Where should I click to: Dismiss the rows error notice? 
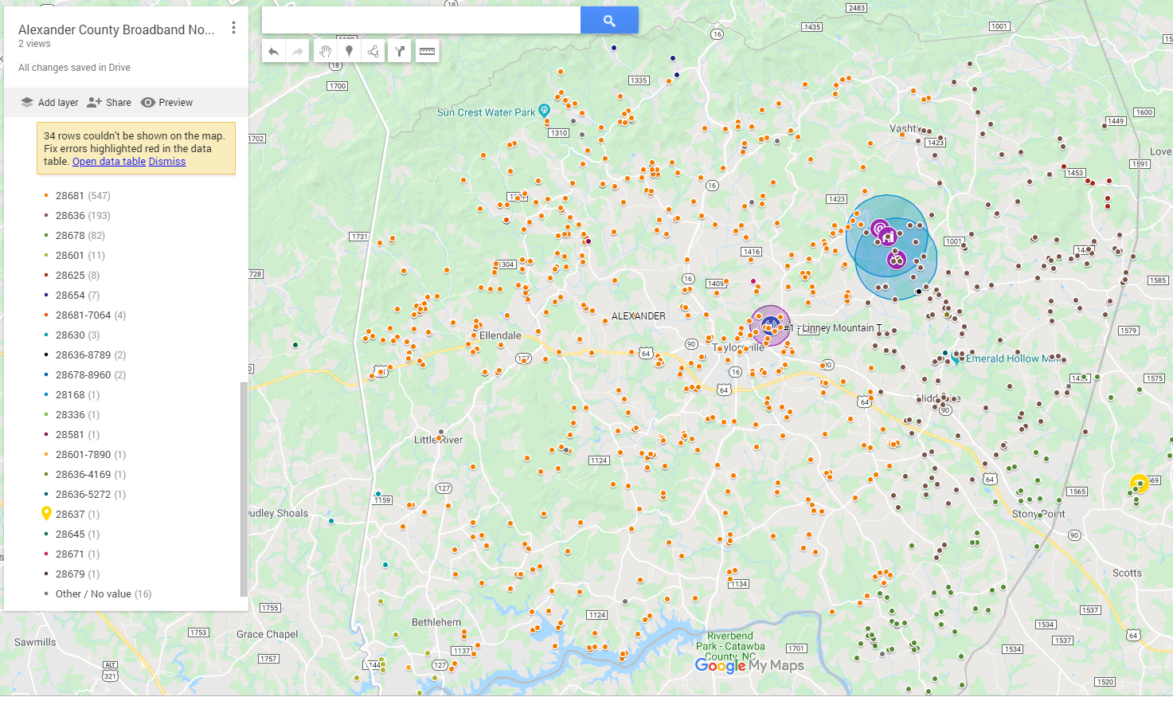pyautogui.click(x=167, y=162)
